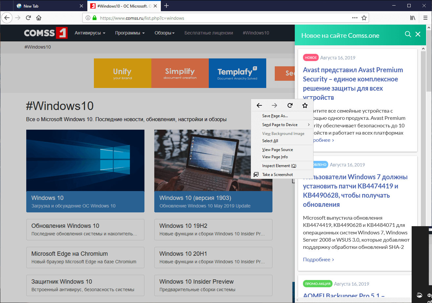Click the bookmark star in context menu
This screenshot has height=303, width=432.
pyautogui.click(x=305, y=105)
